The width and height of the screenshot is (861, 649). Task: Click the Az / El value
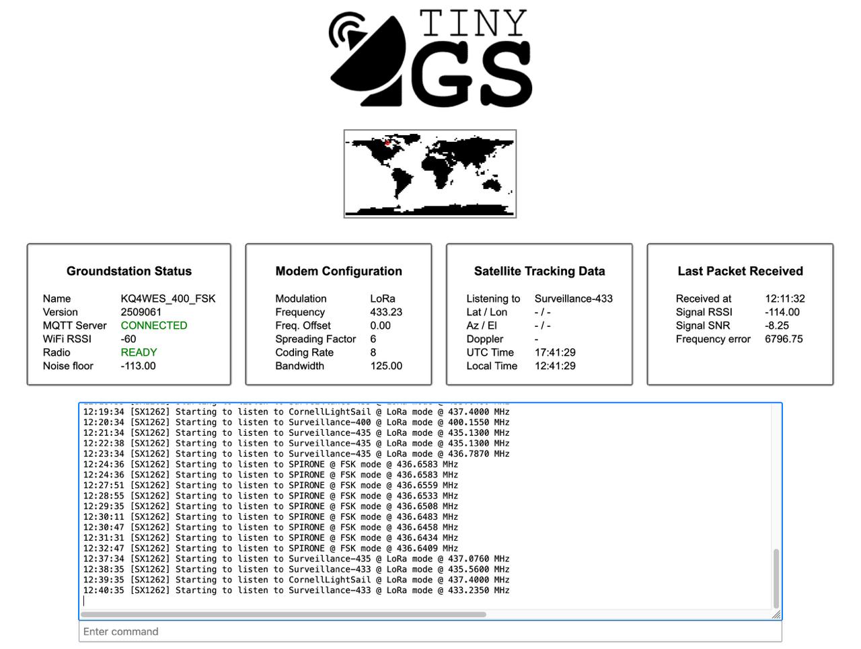[x=543, y=326]
